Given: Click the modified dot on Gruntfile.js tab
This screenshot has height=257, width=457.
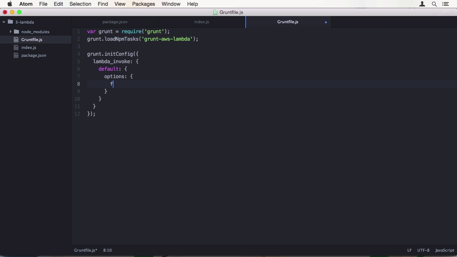Looking at the screenshot, I should 326,22.
